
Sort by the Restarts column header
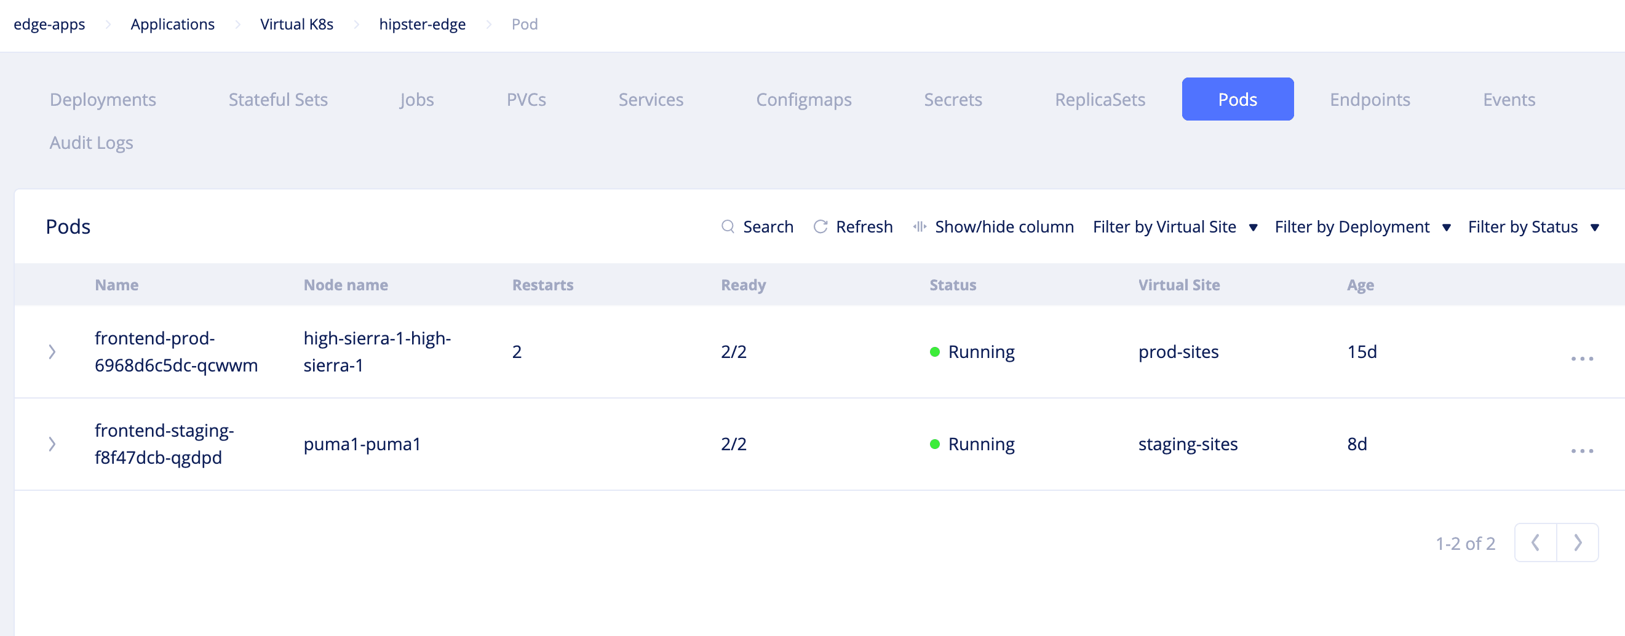point(542,285)
